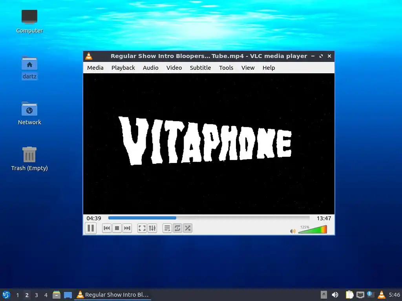
Task: Open the Video menu
Action: [x=174, y=68]
